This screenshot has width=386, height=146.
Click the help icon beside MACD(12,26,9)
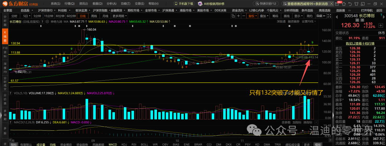tap(11, 122)
